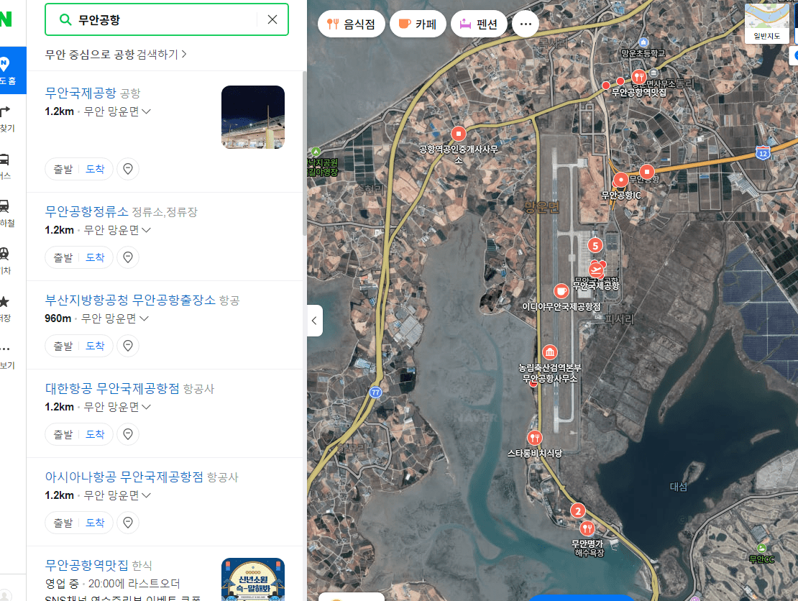Viewport: 798px width, 601px height.
Task: Show 무안공항정류소 location pin
Action: pos(128,257)
